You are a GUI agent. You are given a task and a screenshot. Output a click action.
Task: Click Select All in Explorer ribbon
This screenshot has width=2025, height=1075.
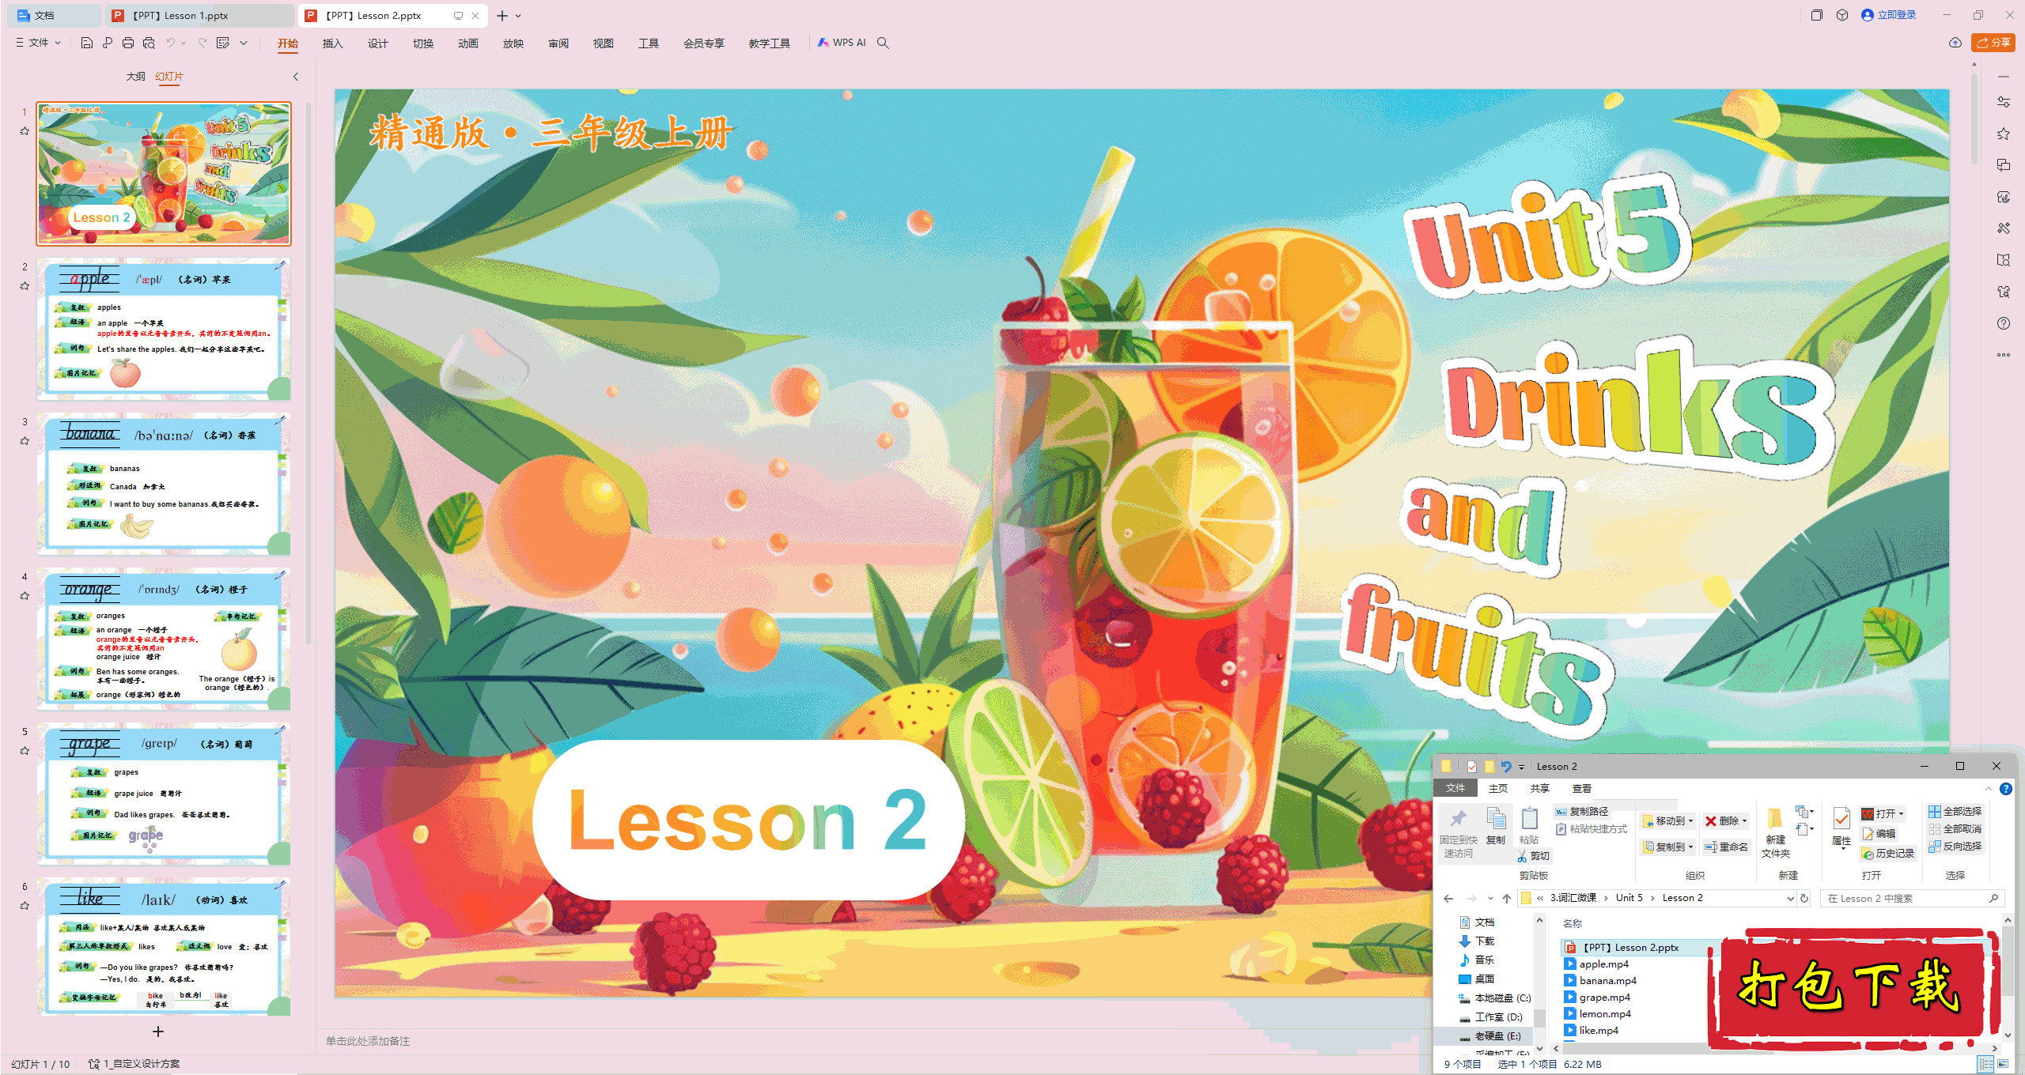point(1955,812)
